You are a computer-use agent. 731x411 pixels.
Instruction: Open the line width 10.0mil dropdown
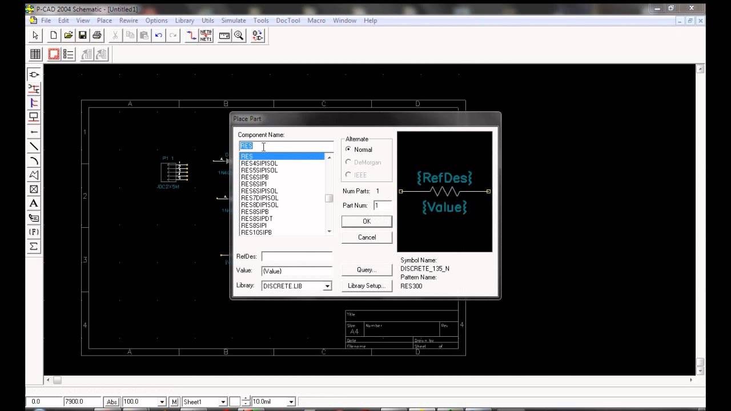click(x=291, y=402)
